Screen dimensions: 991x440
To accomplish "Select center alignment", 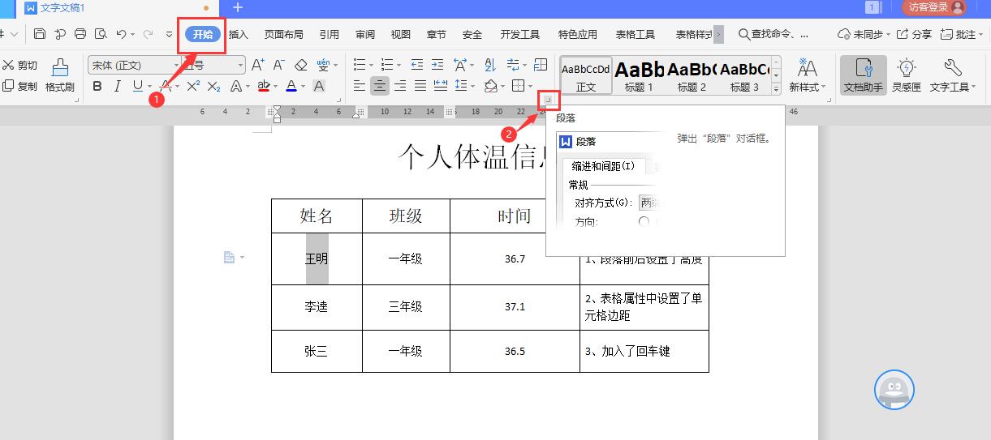I will (x=379, y=86).
